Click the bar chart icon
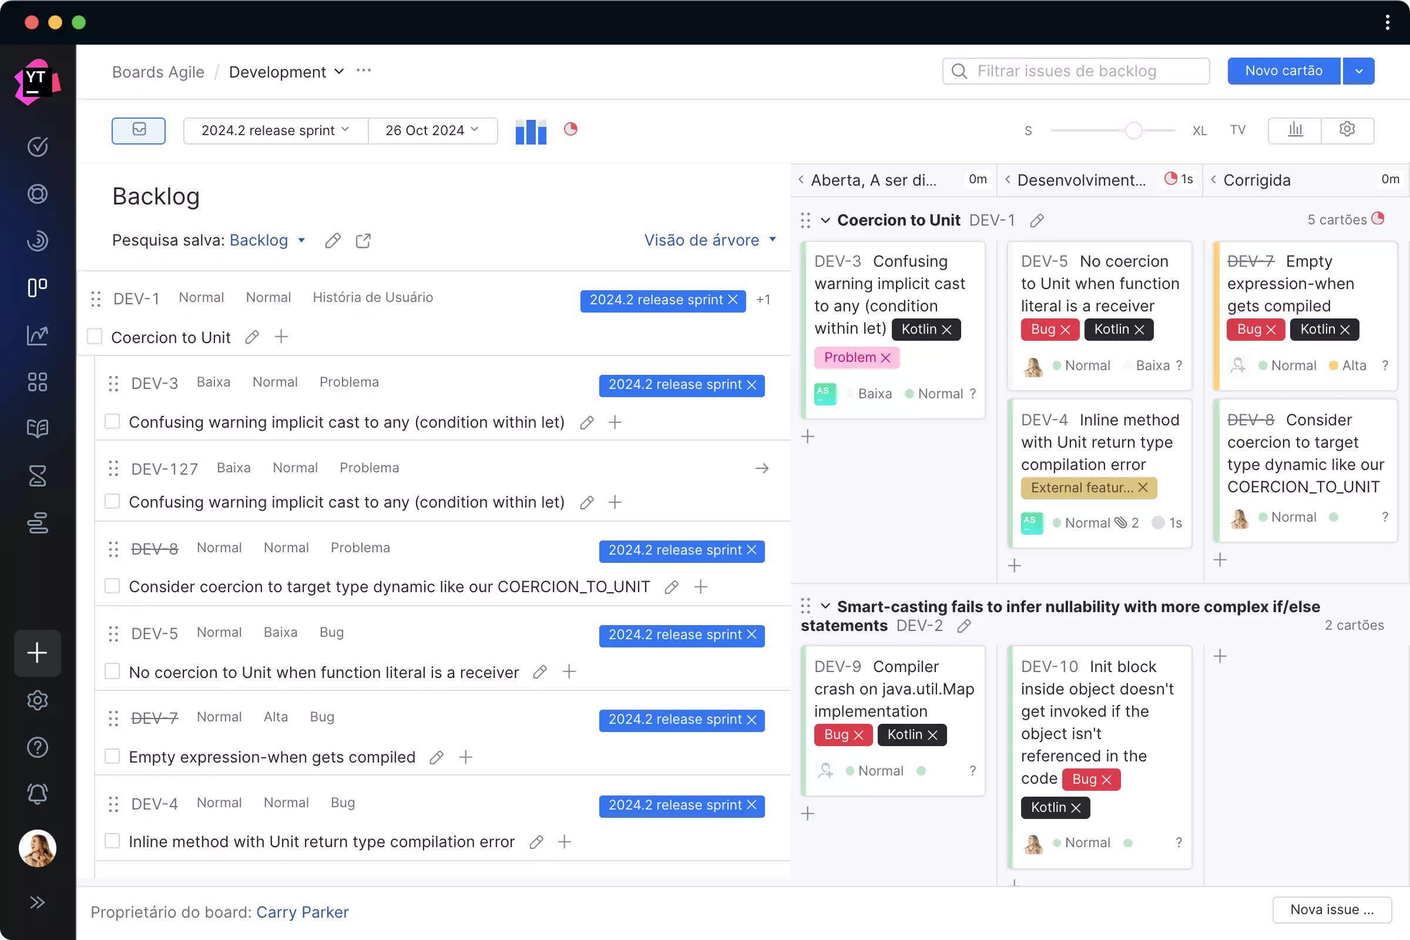 (x=531, y=130)
